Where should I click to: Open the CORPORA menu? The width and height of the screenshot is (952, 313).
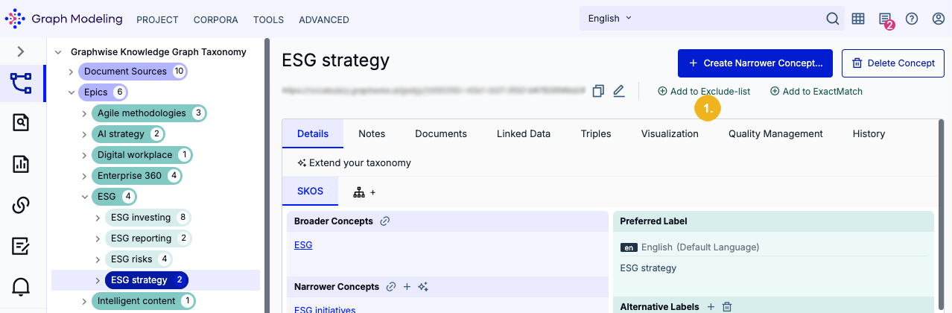tap(215, 20)
